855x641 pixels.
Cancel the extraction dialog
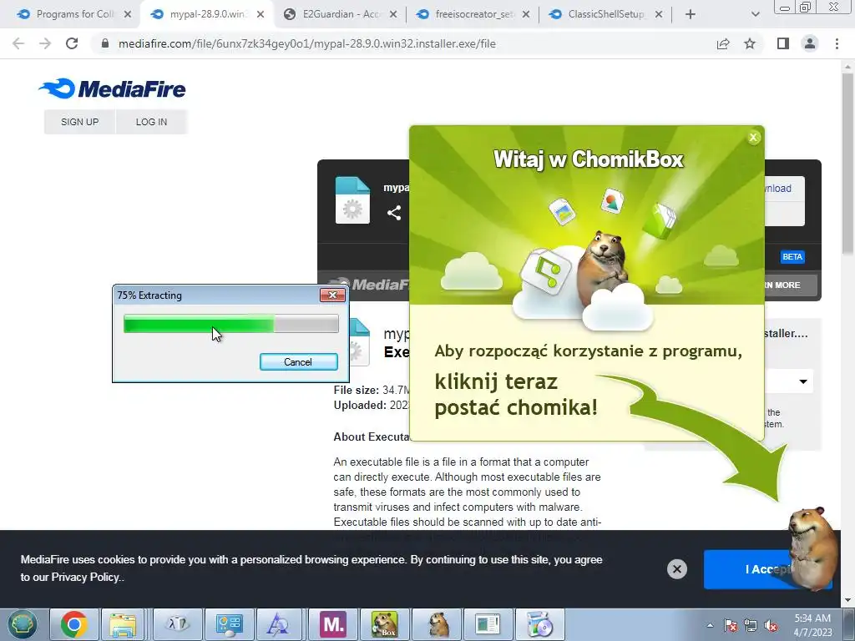tap(298, 362)
